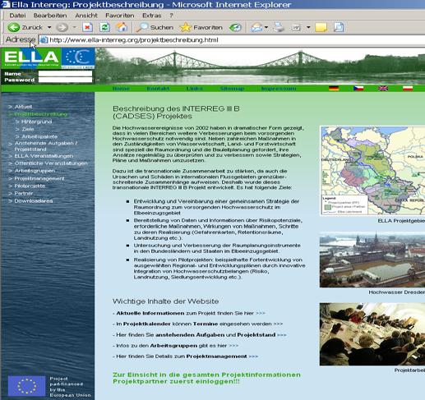Open Pilotprojekte sidebar item
The height and width of the screenshot is (400, 425).
[x=30, y=186]
